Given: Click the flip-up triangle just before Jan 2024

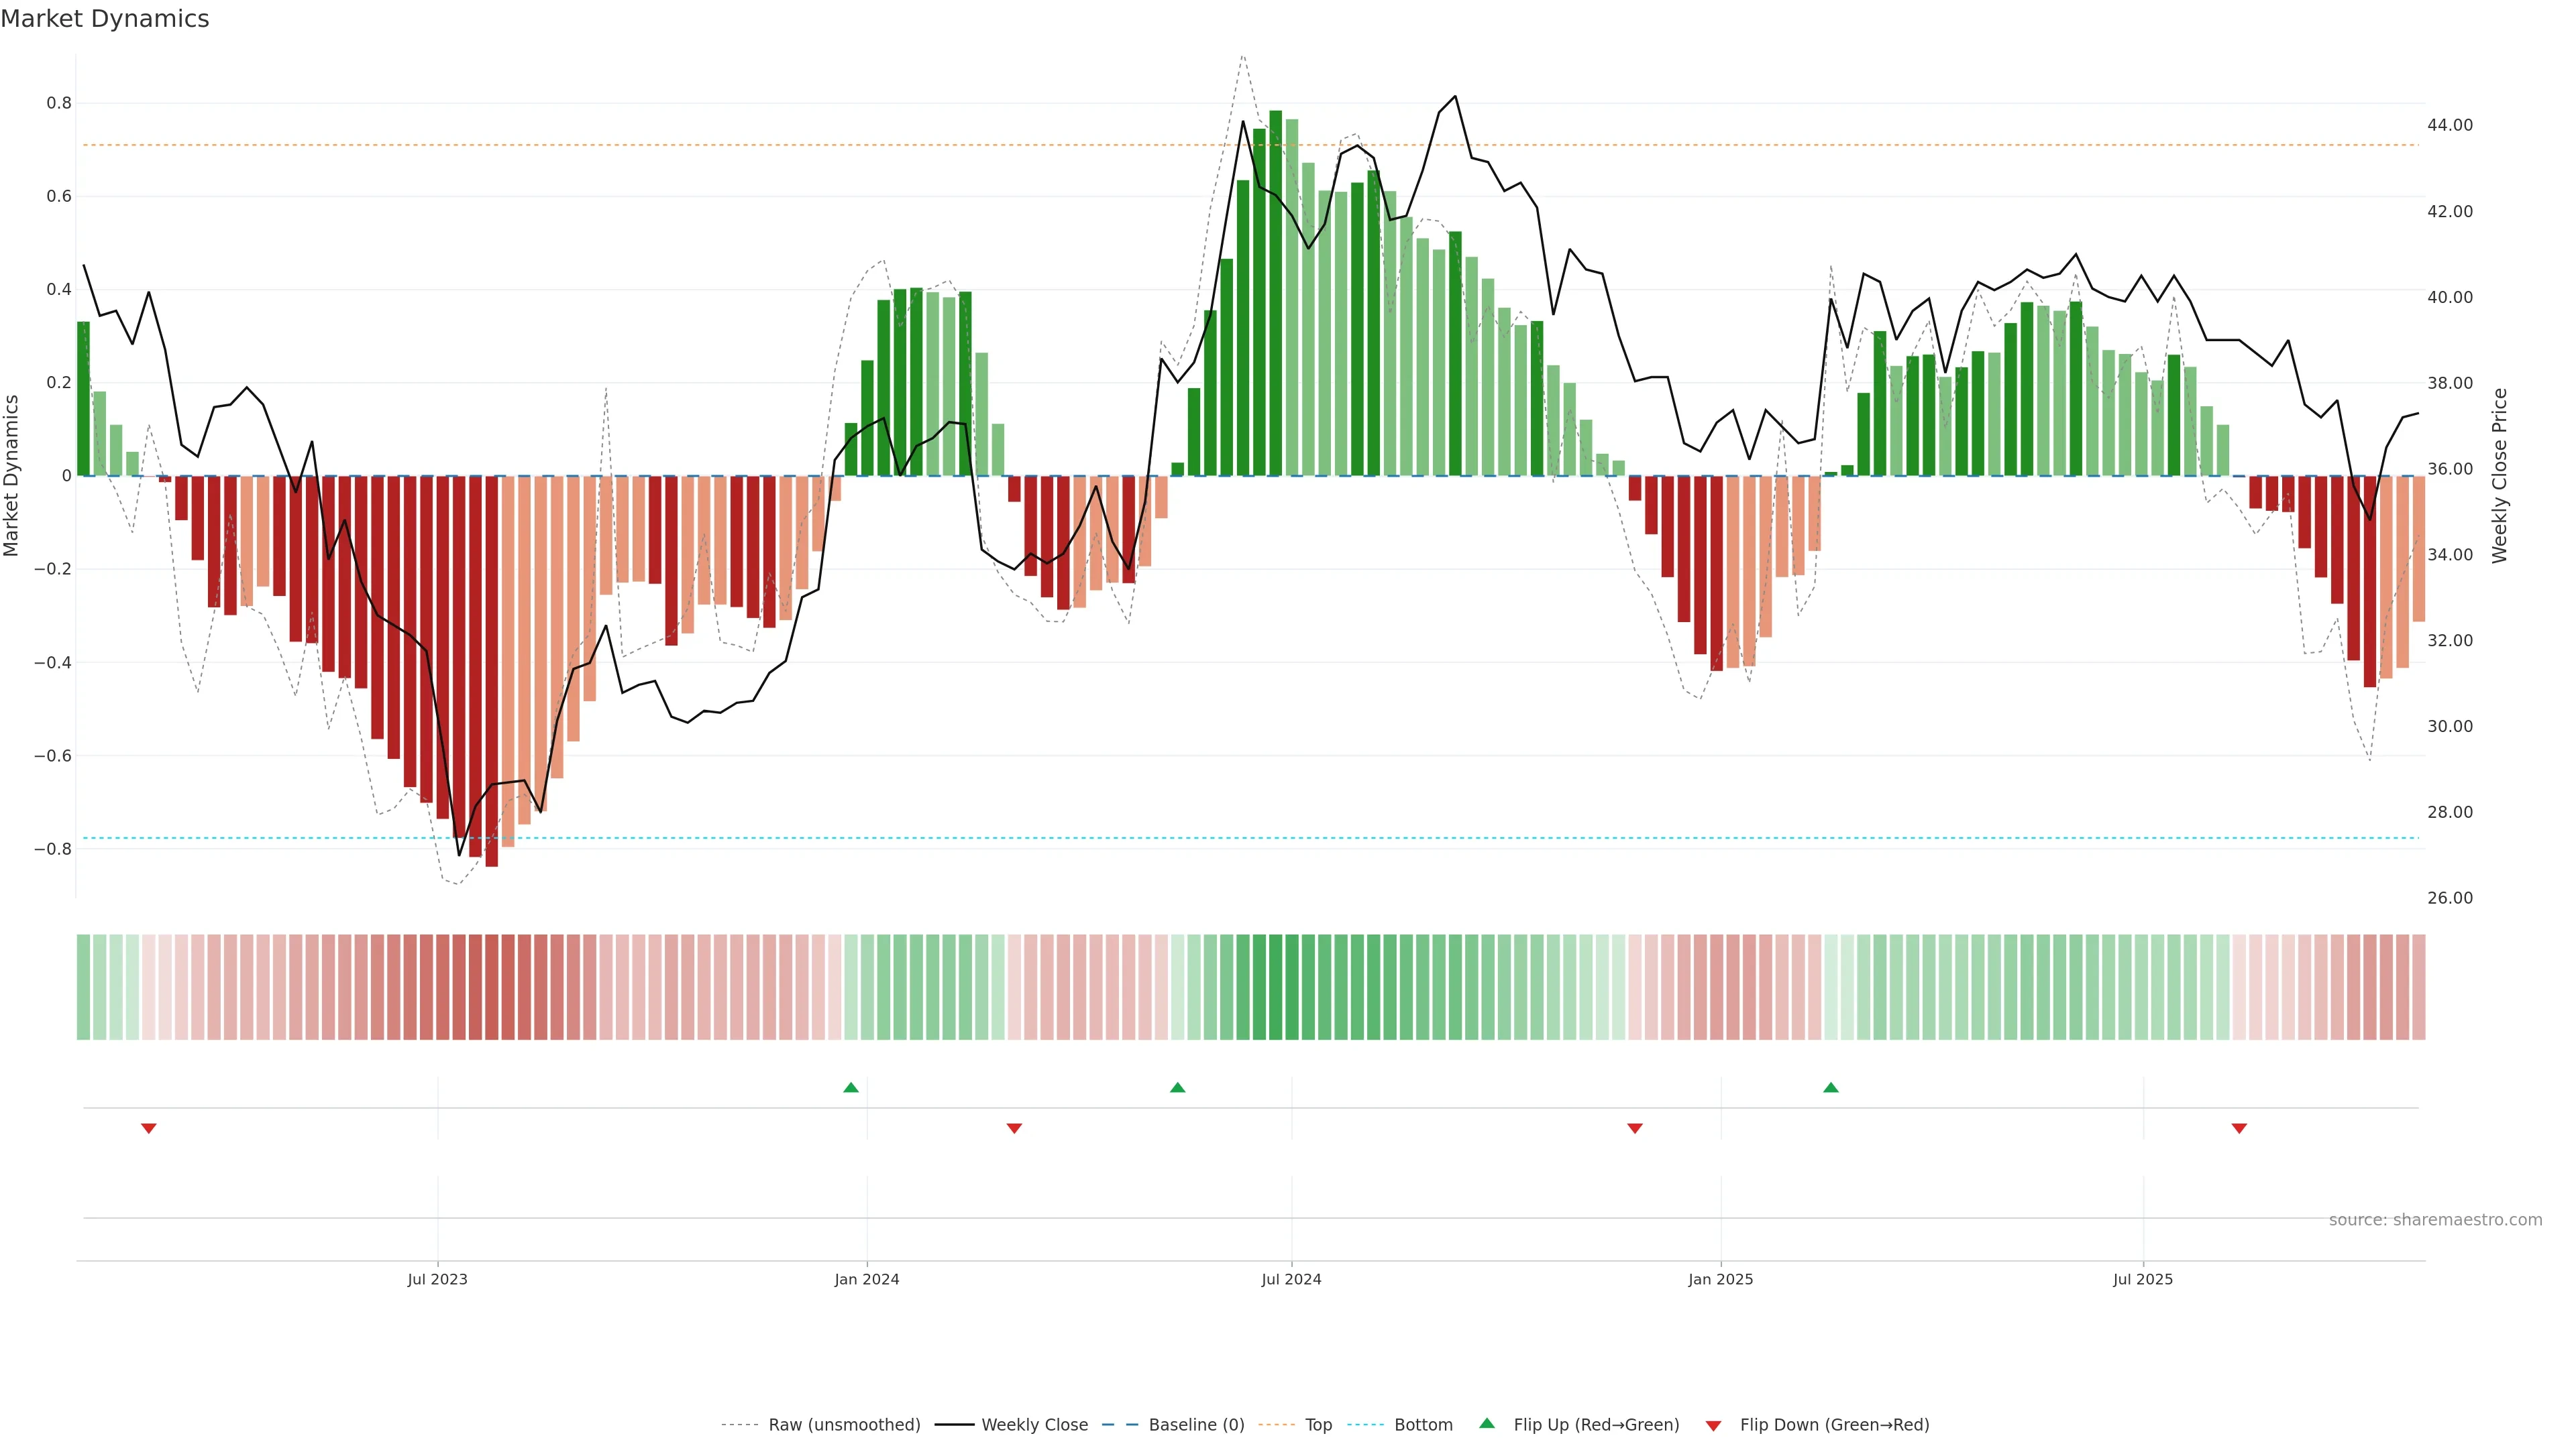Looking at the screenshot, I should coord(851,1087).
